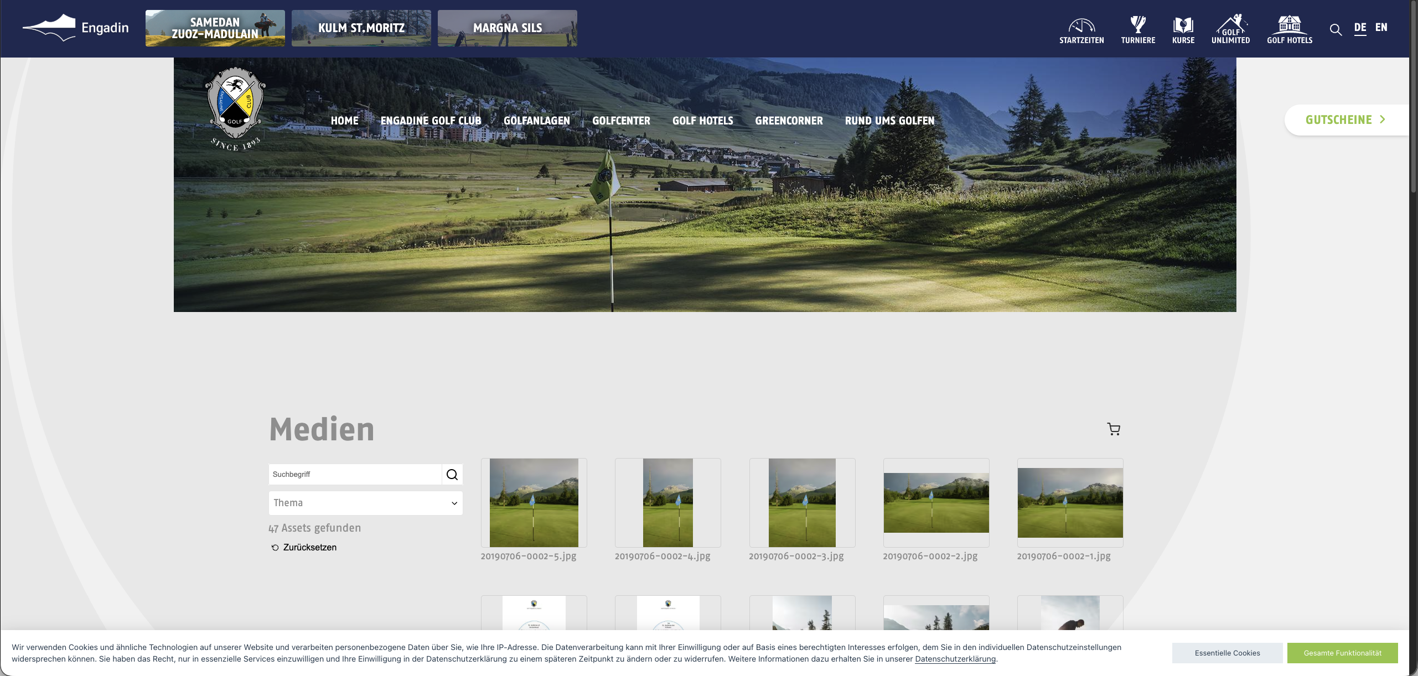
Task: Open Samedan Zuoz-Madulain course tab
Action: click(215, 28)
